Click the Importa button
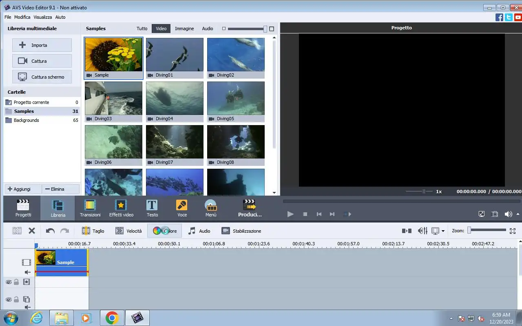 pos(42,45)
